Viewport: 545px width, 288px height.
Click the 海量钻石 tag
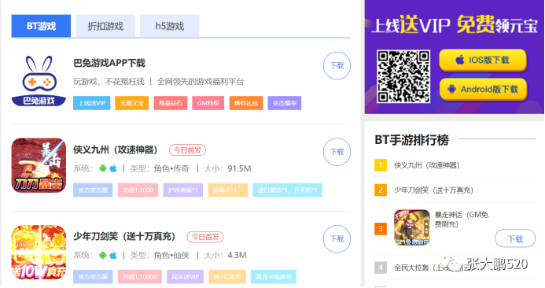171,103
